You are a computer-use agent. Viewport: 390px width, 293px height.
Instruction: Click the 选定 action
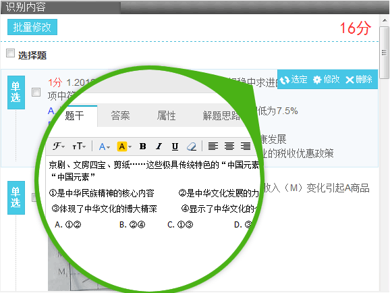click(x=294, y=80)
